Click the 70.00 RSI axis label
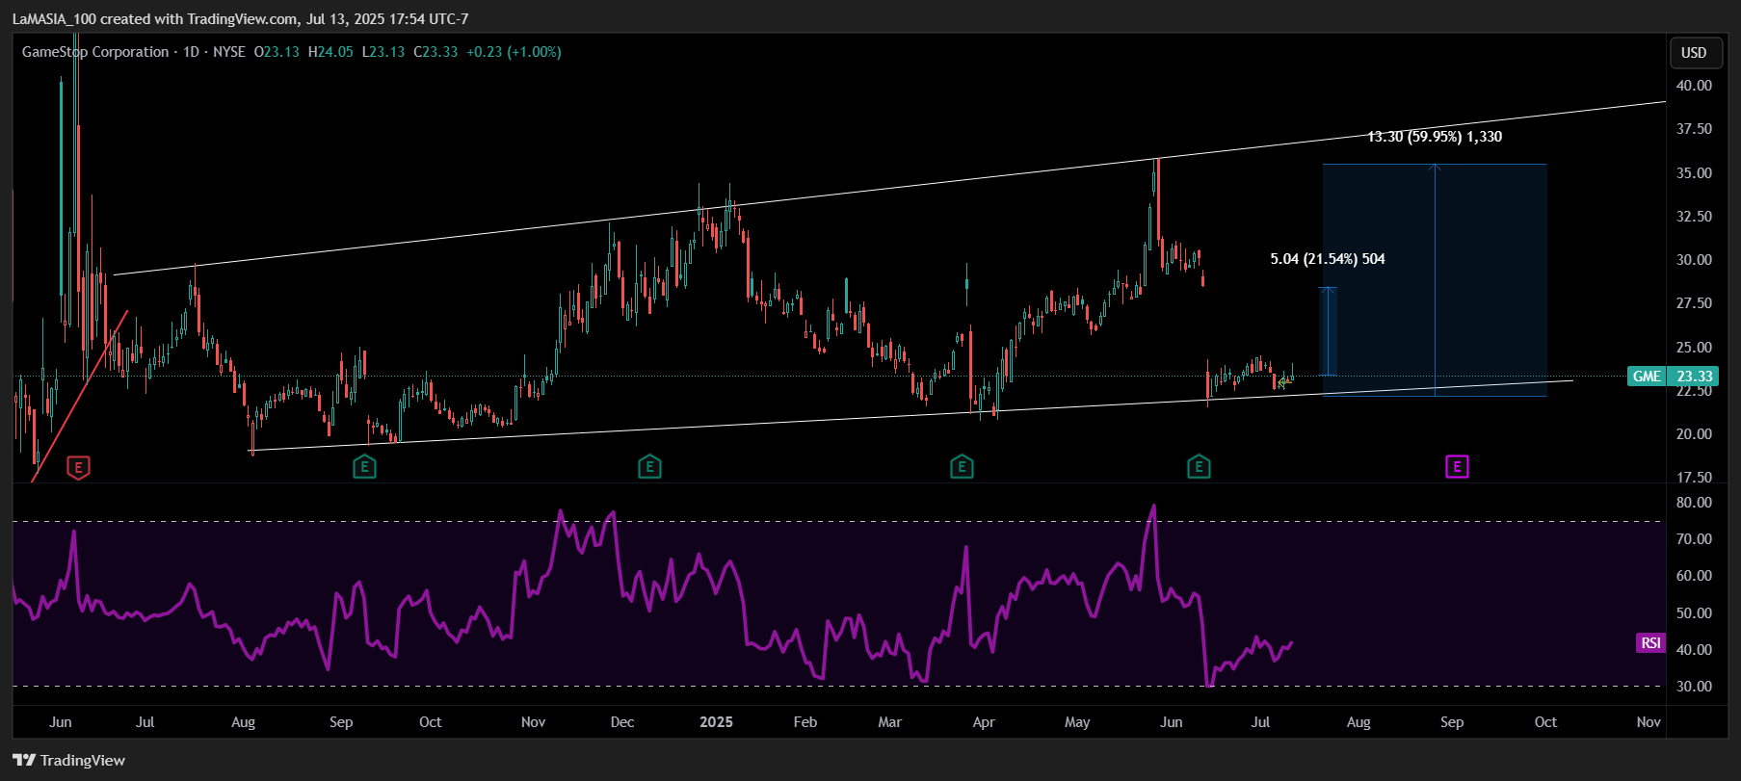Image resolution: width=1741 pixels, height=781 pixels. 1694,539
